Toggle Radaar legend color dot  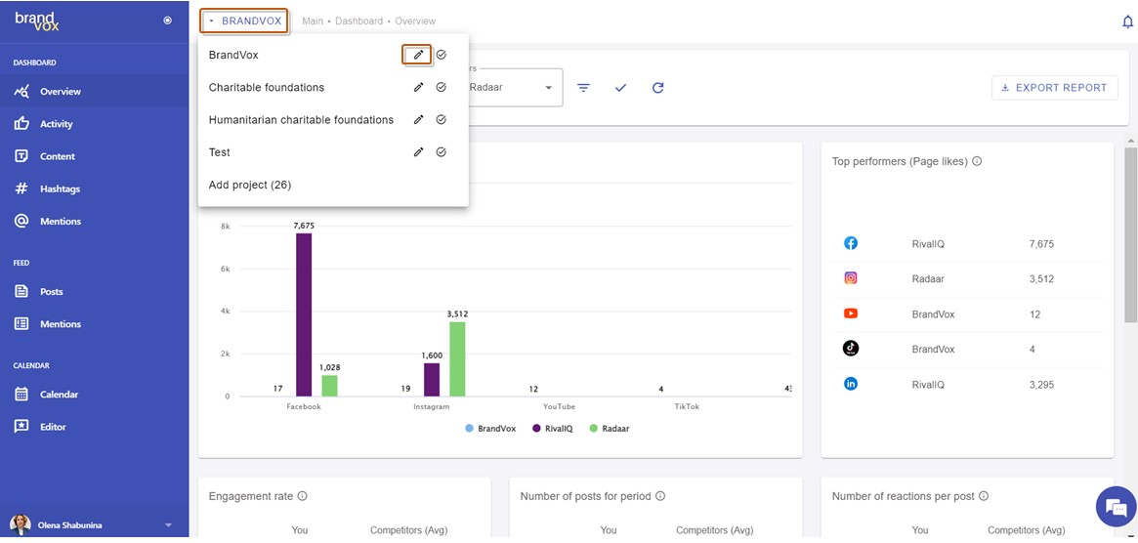click(593, 429)
